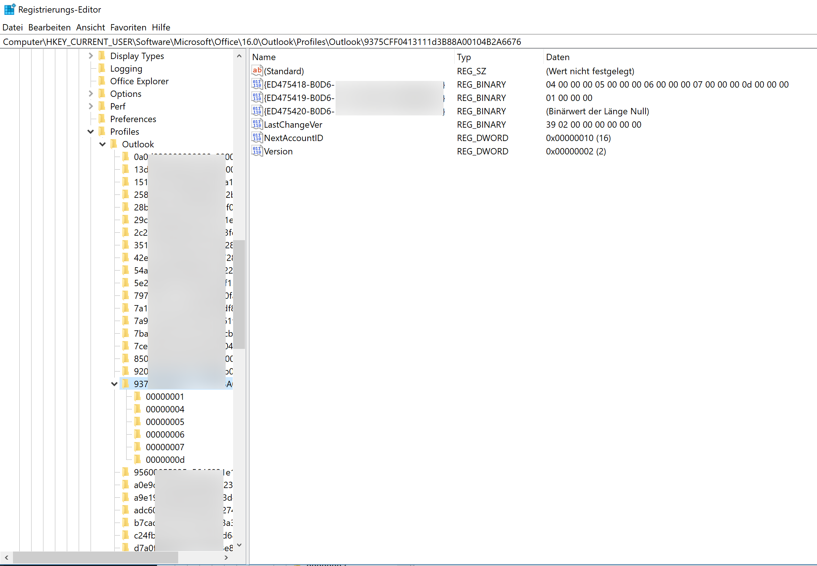The width and height of the screenshot is (817, 566).
Task: Select the 0000000d subkey folder icon
Action: (x=138, y=459)
